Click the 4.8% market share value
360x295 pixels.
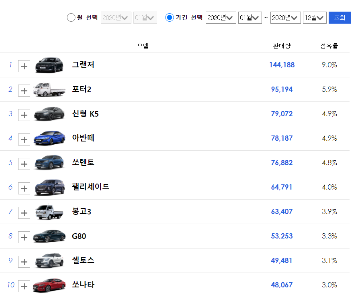pos(329,163)
